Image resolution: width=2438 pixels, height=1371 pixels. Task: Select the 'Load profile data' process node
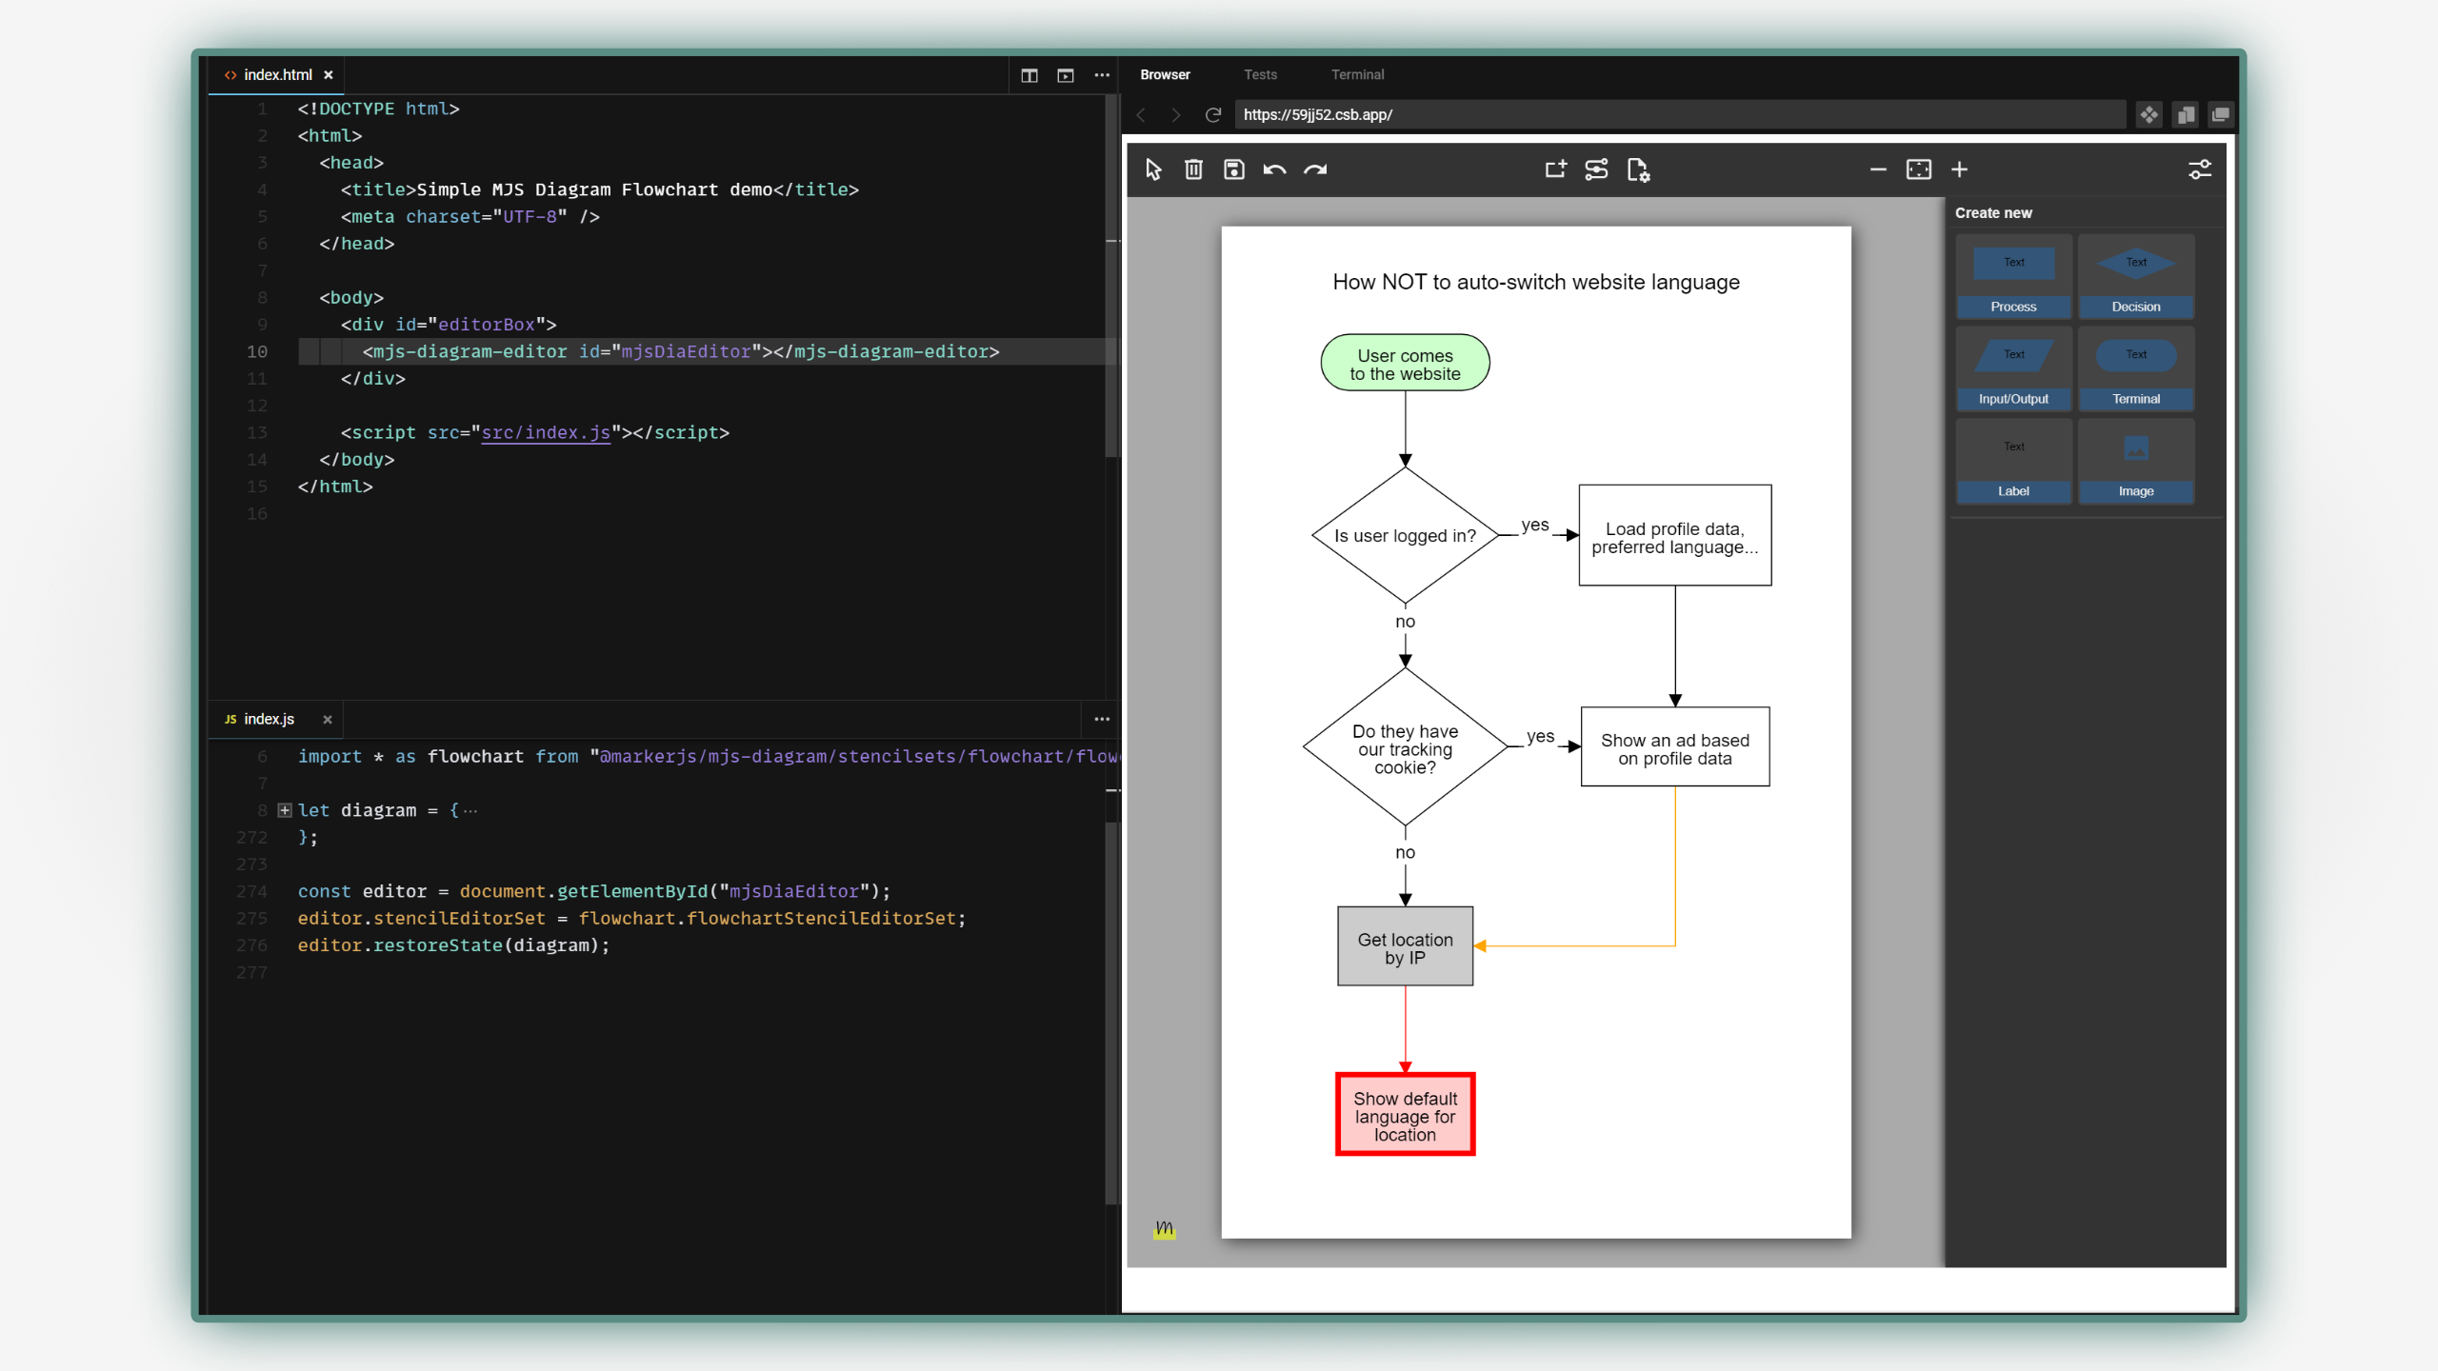click(x=1674, y=535)
